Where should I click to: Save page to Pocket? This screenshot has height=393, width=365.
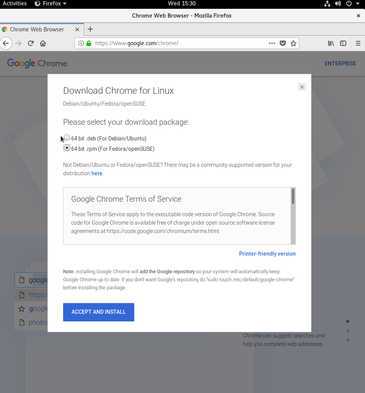[283, 43]
